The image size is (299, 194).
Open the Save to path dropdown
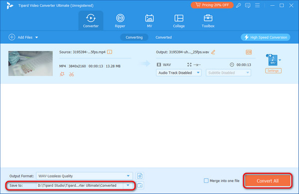[128, 186]
